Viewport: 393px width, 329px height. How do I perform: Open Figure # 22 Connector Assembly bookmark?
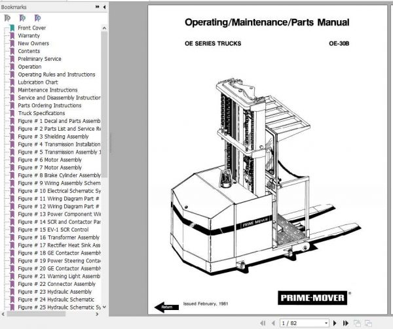(56, 284)
